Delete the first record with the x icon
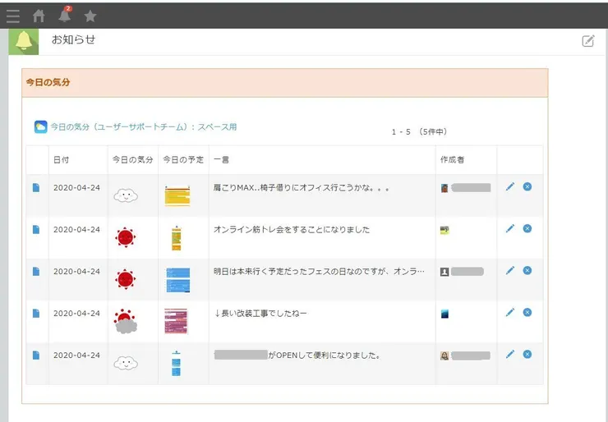608x422 pixels. 527,187
